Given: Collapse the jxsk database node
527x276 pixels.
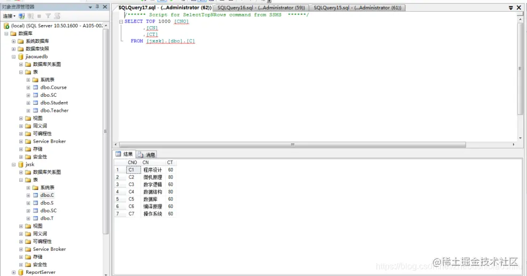Looking at the screenshot, I should (13, 165).
